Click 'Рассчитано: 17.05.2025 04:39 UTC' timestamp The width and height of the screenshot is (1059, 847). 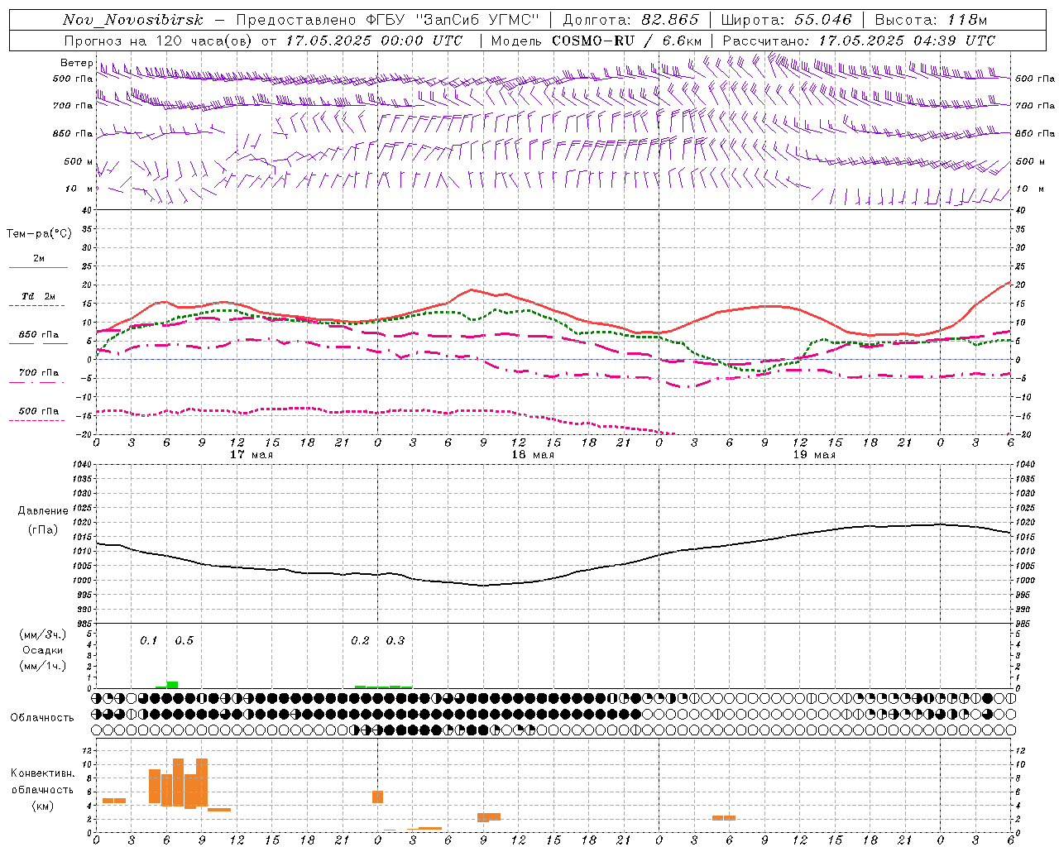(859, 41)
